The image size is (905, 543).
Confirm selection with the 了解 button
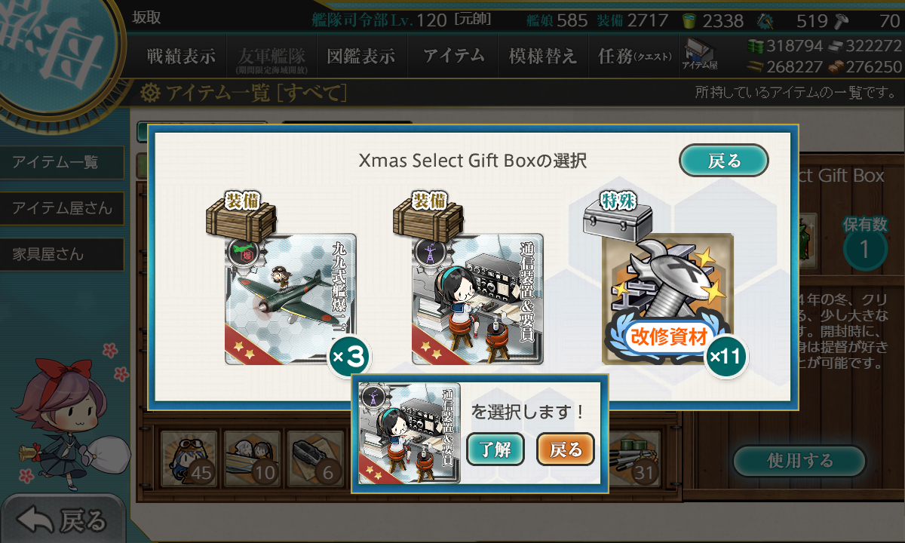[x=495, y=450]
